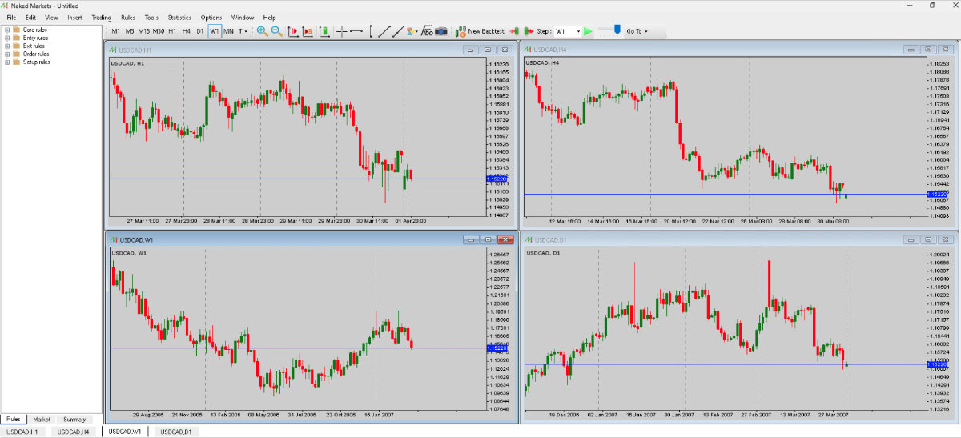Click the backtest speed slider handle

pyautogui.click(x=616, y=30)
